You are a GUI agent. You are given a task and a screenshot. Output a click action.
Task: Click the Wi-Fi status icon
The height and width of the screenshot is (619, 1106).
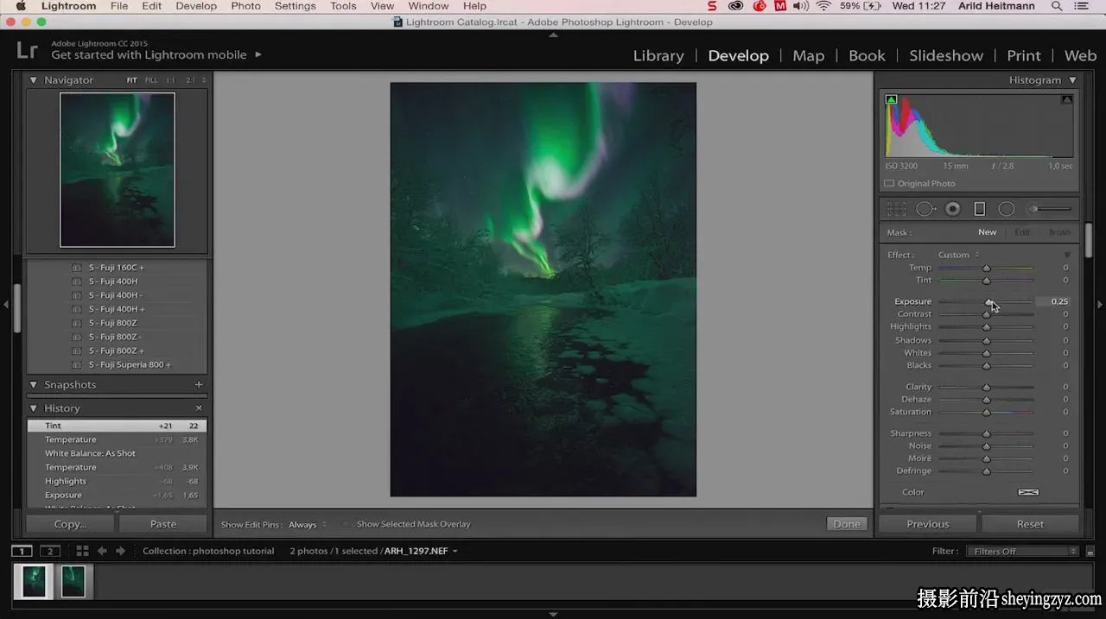tap(823, 6)
